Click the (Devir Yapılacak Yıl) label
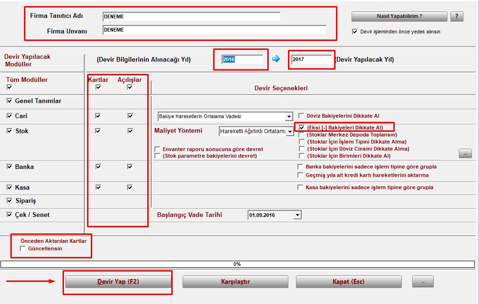This screenshot has height=304, width=479. [365, 60]
